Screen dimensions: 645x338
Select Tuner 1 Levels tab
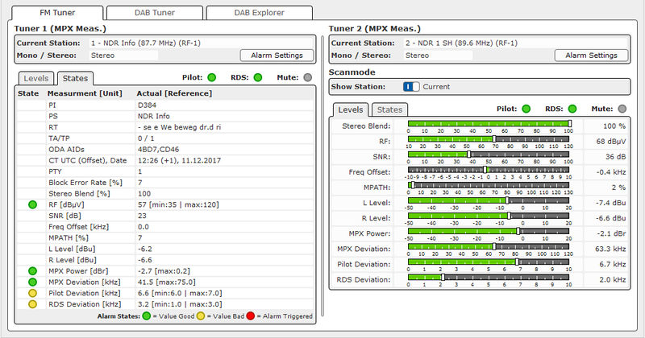pyautogui.click(x=36, y=78)
